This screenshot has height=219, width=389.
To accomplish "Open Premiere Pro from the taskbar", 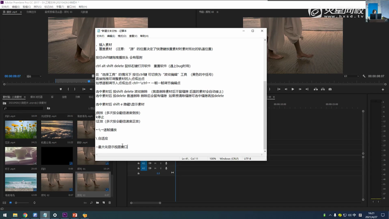I will [x=65, y=215].
